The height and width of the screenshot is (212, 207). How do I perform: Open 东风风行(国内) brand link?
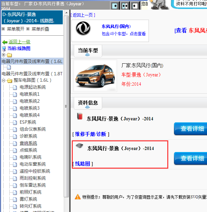(116, 26)
